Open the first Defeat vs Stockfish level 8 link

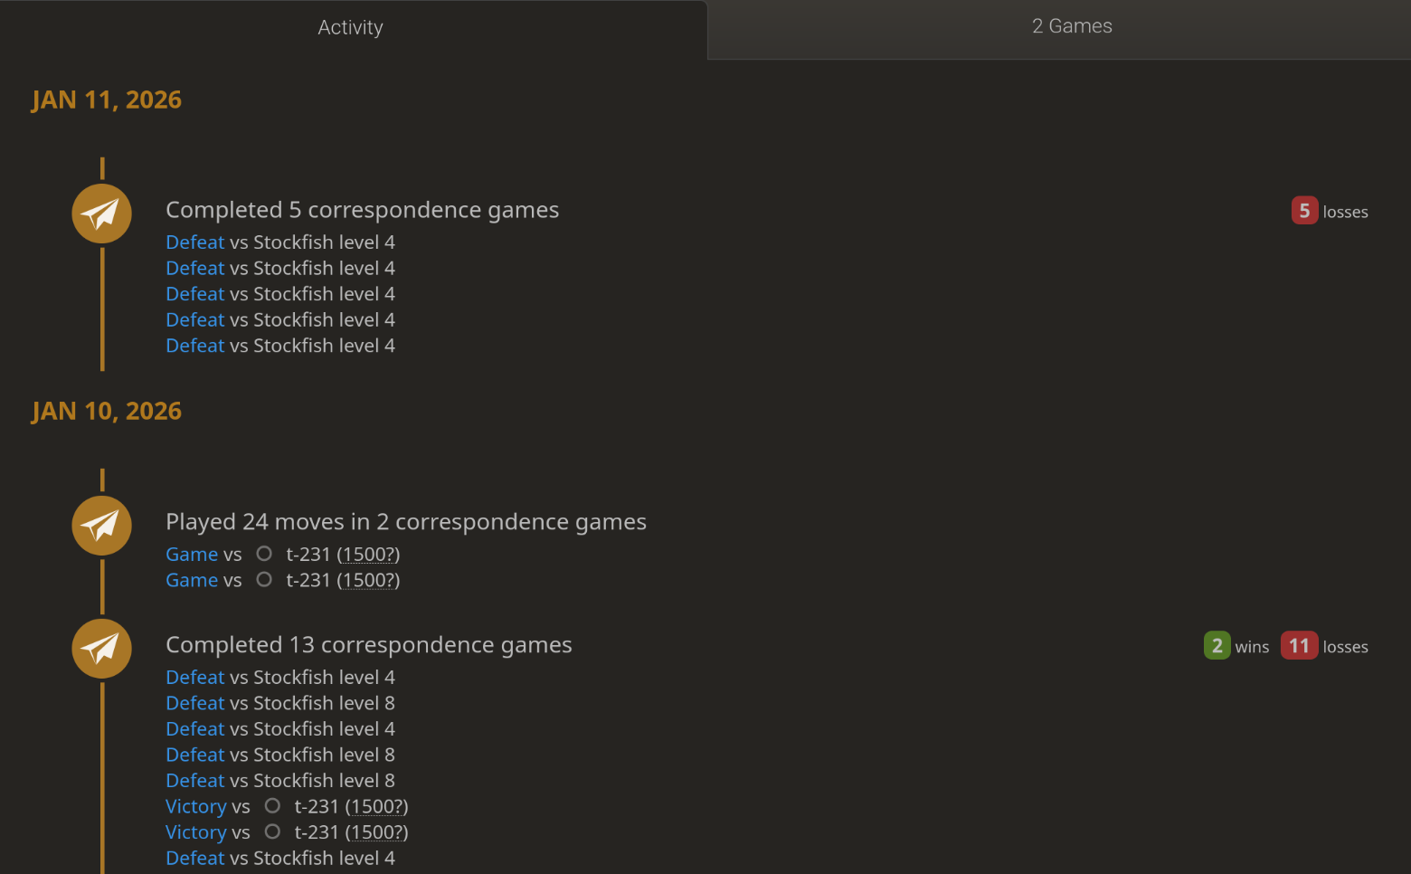point(194,704)
